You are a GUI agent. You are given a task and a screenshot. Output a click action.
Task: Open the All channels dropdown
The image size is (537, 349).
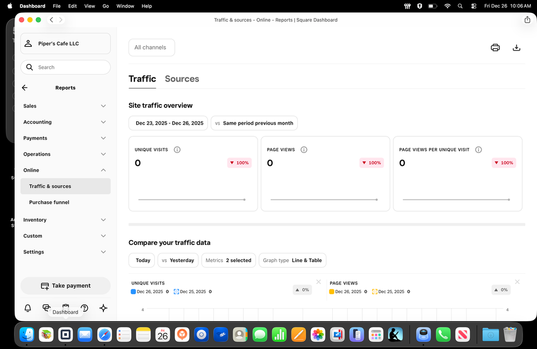(x=151, y=47)
